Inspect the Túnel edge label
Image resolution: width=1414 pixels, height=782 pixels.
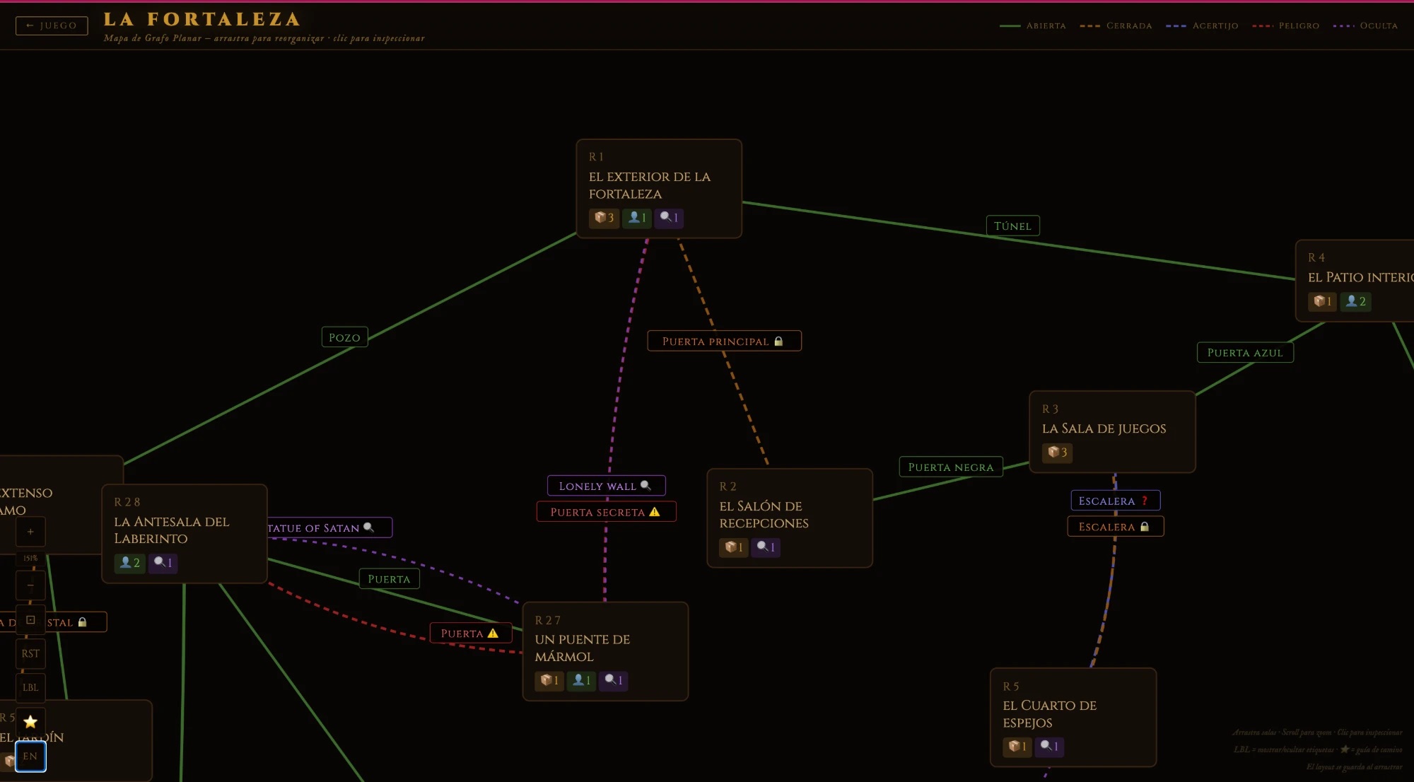click(x=1012, y=226)
